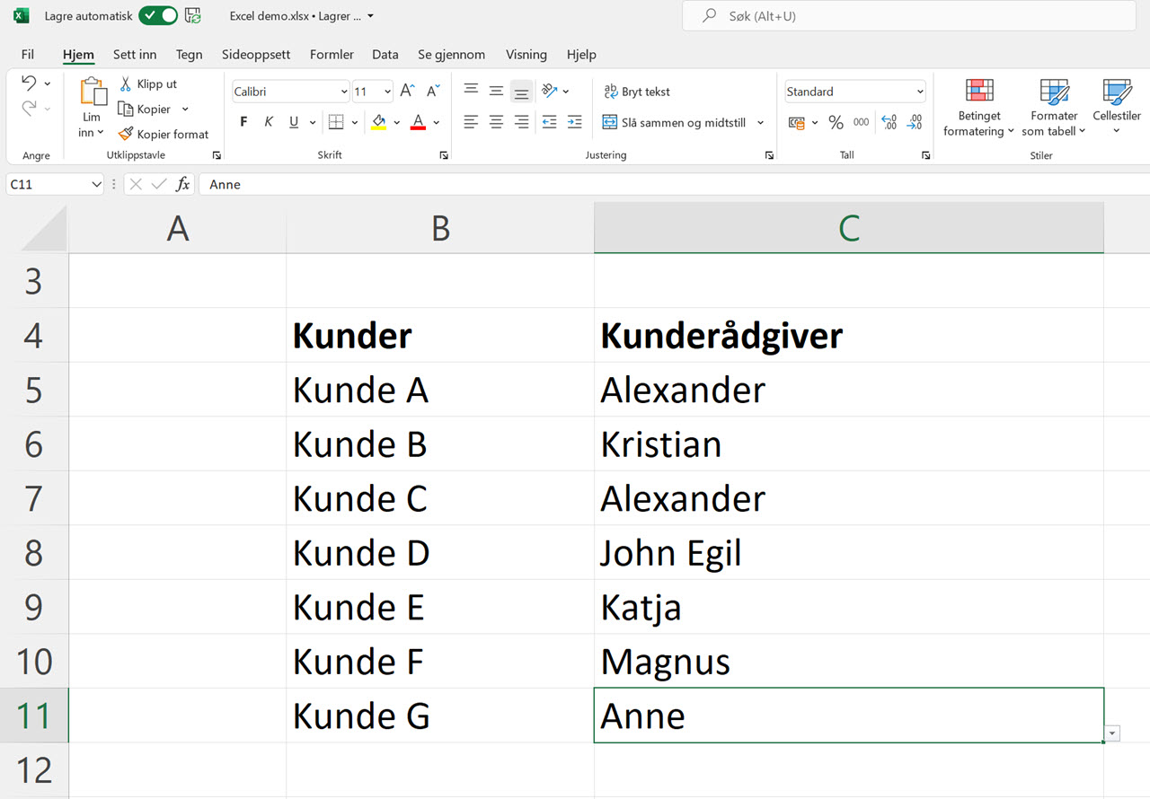The width and height of the screenshot is (1150, 799).
Task: Toggle Bryt tekst wrap text
Action: 636,92
